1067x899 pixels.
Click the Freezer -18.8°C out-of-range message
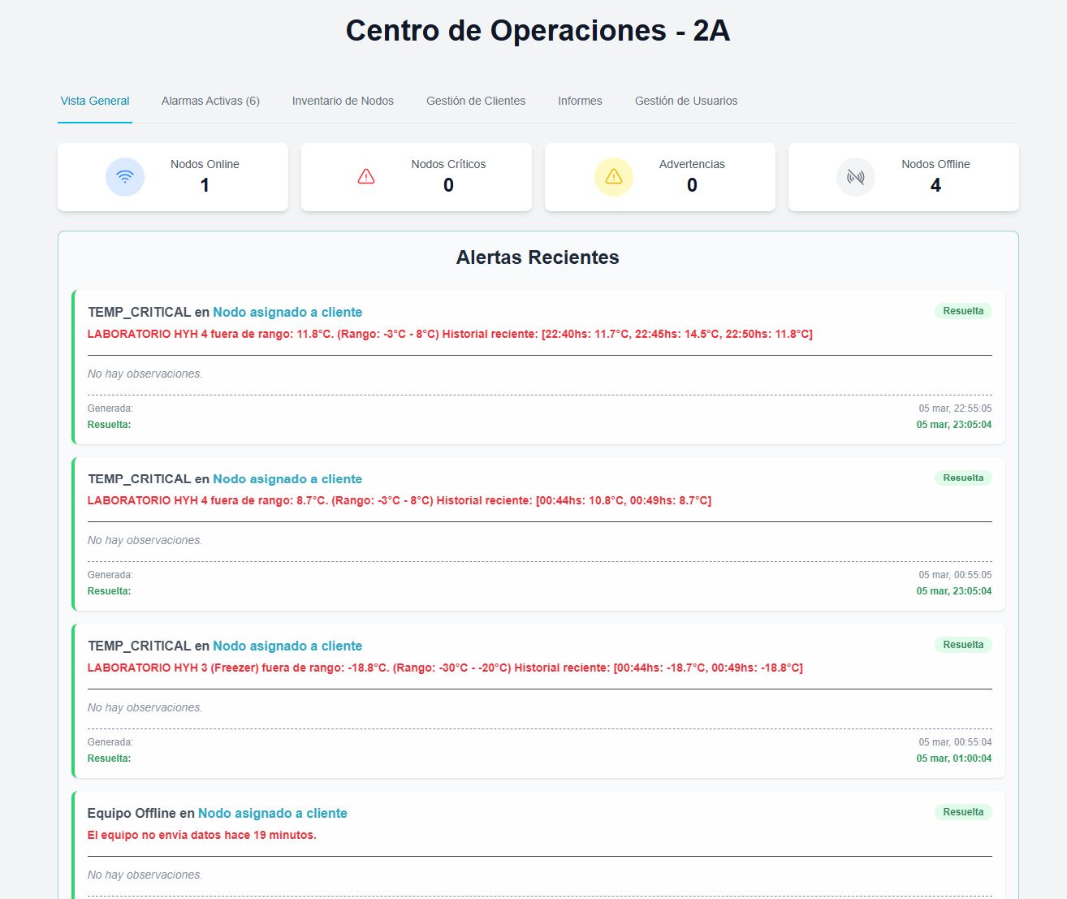click(445, 668)
